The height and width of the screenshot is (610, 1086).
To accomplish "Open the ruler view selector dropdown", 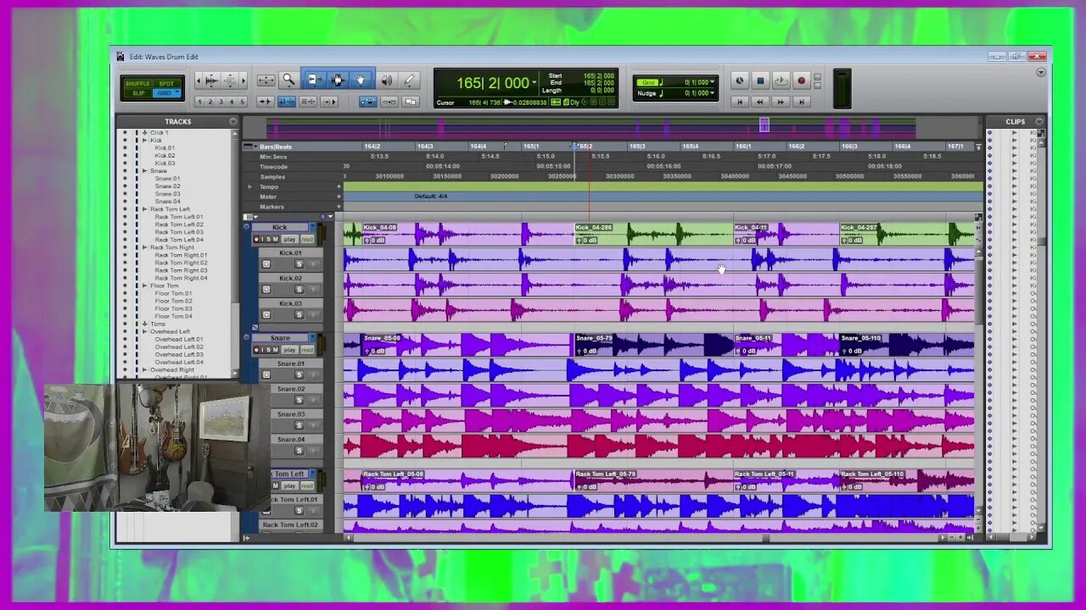I will 251,147.
